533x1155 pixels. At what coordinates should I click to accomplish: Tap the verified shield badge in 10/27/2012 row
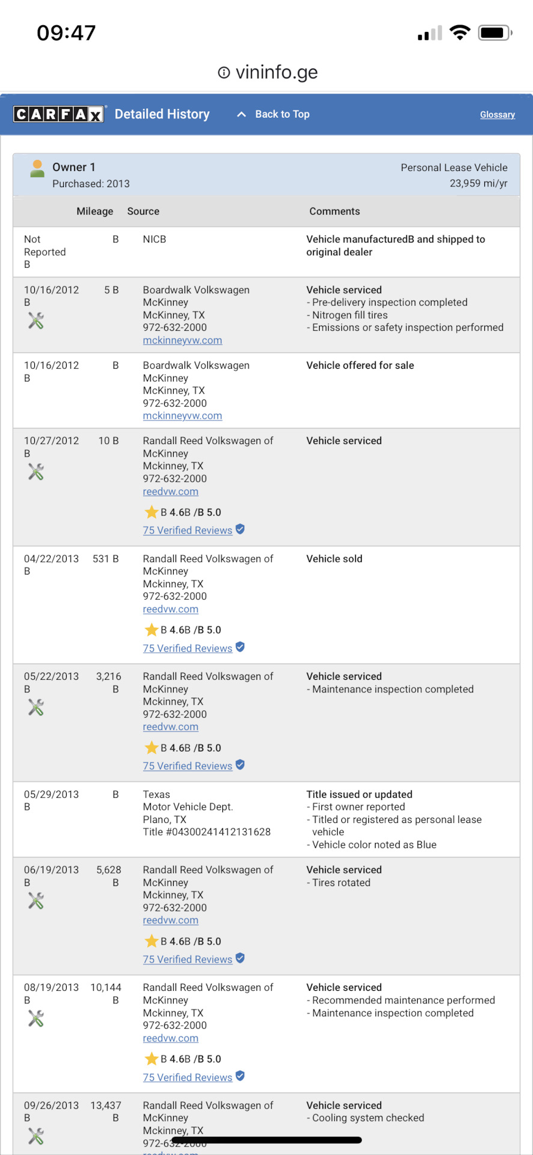tap(240, 529)
